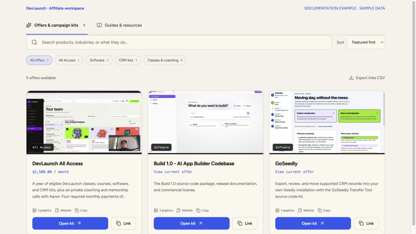Open kit for DevLaunch All Access

coord(70,223)
